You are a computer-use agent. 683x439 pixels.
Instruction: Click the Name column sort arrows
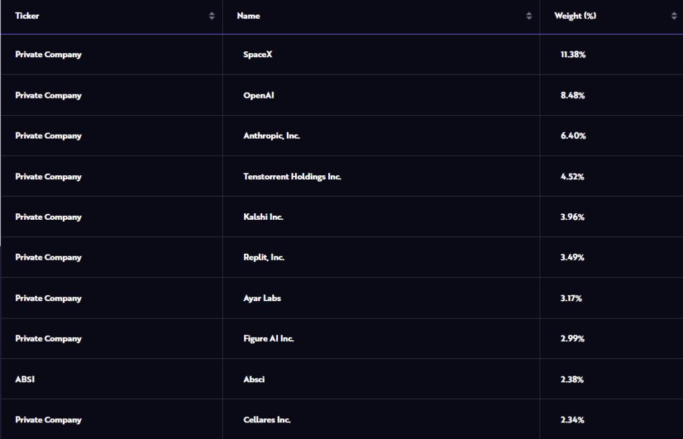click(x=529, y=16)
